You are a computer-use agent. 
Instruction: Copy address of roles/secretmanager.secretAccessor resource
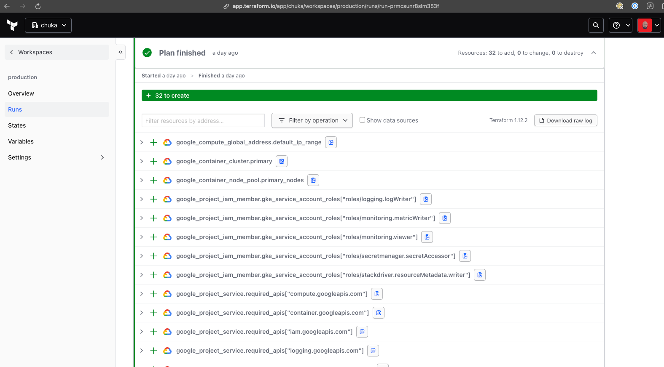465,256
